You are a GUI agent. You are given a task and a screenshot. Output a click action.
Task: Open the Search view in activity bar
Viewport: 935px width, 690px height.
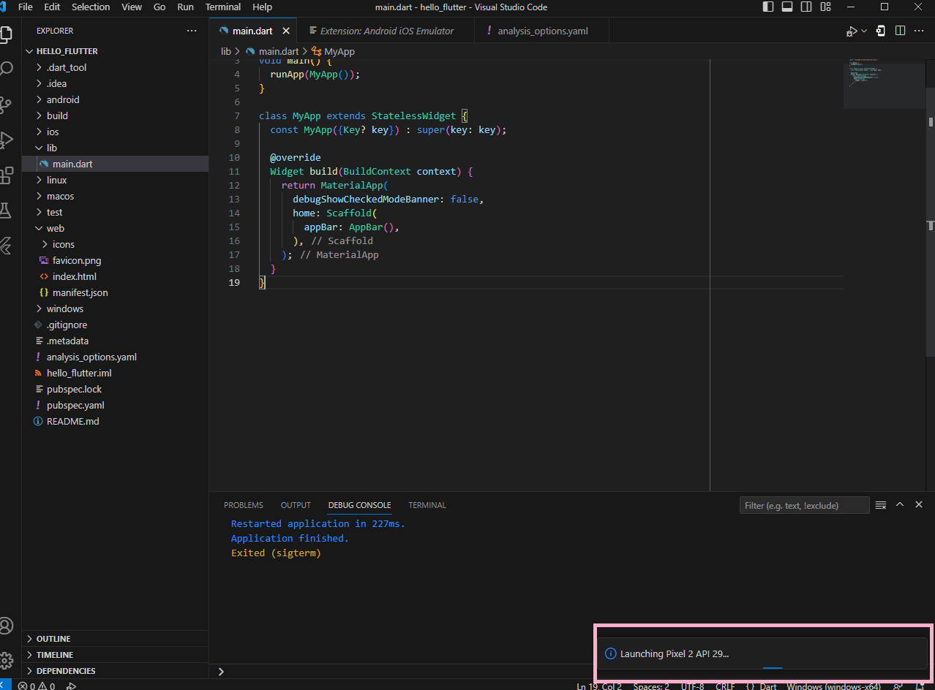click(x=6, y=69)
